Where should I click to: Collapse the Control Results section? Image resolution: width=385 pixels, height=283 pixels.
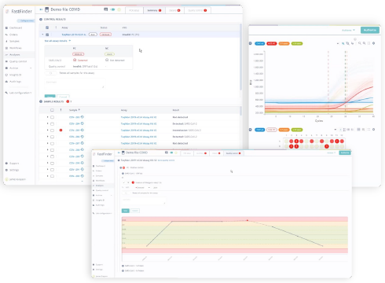[41, 19]
